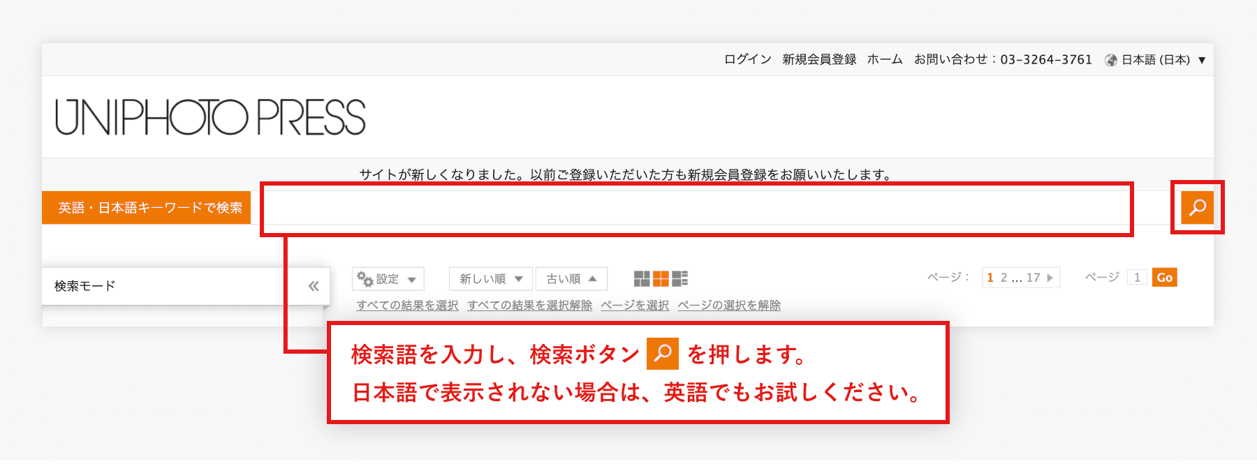Go to next page arrow
Viewport: 1257px width, 466px height.
coord(1050,278)
